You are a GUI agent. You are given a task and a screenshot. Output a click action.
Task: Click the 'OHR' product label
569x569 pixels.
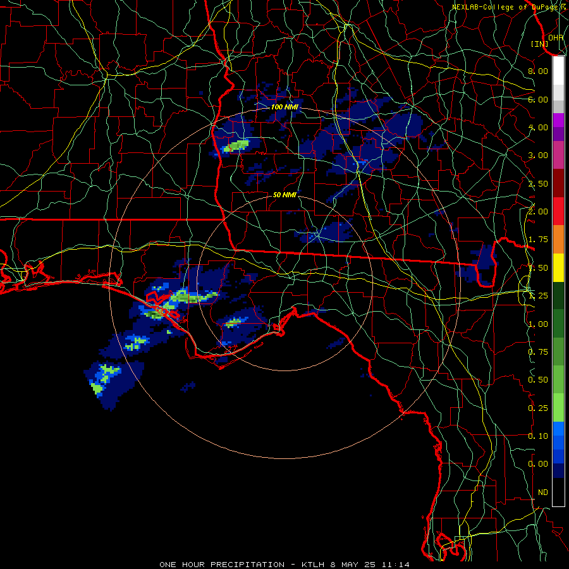[556, 37]
